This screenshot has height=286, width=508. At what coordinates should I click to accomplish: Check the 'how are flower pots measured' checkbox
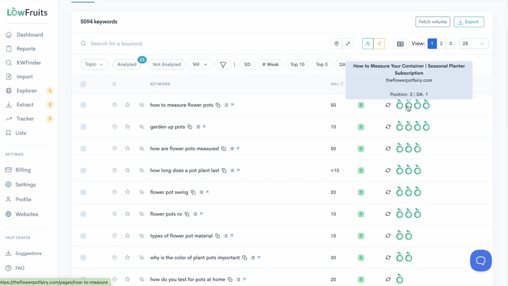pyautogui.click(x=83, y=149)
